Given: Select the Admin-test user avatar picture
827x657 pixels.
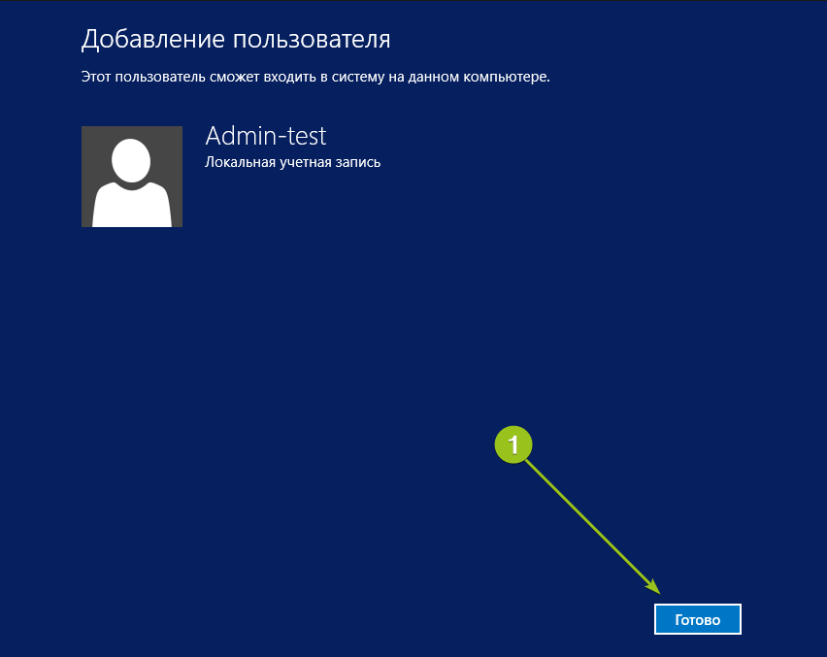Looking at the screenshot, I should (x=132, y=177).
